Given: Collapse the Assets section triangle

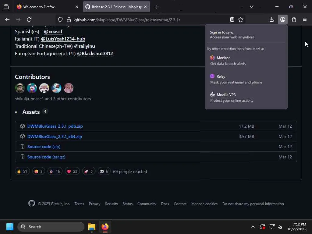Looking at the screenshot, I should (16, 113).
